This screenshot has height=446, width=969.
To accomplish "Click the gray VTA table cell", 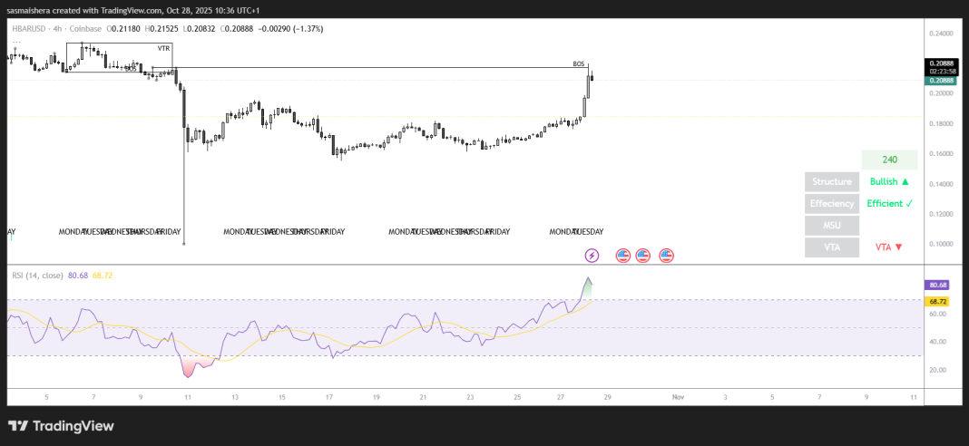I will (x=832, y=247).
